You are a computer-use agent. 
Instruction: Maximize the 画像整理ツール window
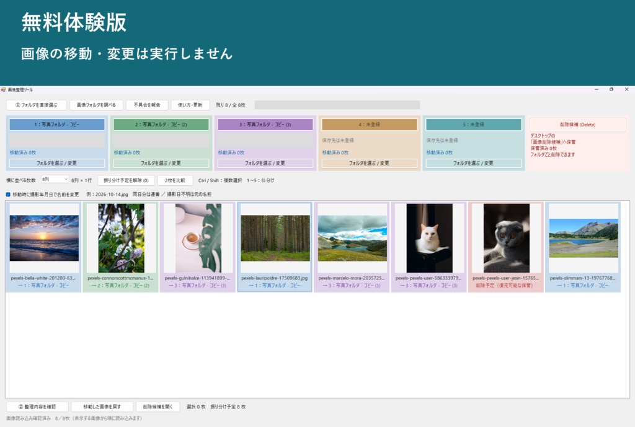[611, 89]
